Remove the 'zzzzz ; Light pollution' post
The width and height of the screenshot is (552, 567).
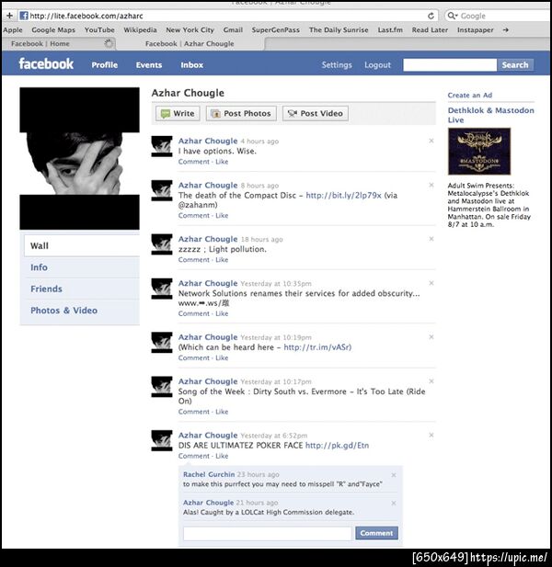[431, 239]
